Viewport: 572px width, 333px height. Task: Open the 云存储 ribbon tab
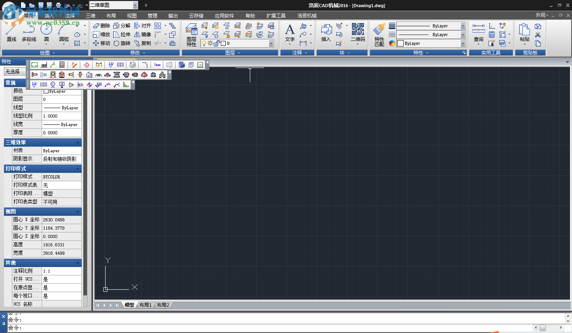[196, 16]
